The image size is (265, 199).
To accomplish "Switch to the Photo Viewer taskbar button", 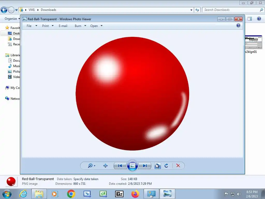I will coord(167,194).
